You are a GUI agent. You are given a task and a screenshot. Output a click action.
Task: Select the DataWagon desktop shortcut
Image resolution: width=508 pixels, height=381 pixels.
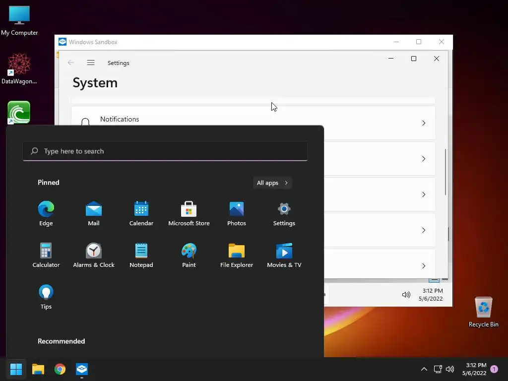[x=19, y=68]
